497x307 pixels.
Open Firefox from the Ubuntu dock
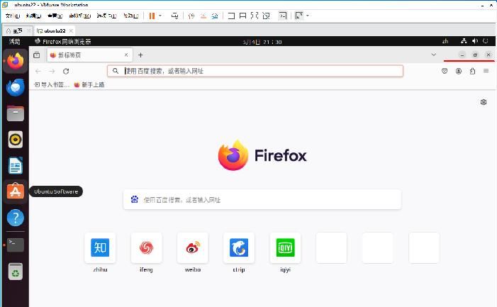click(x=15, y=61)
